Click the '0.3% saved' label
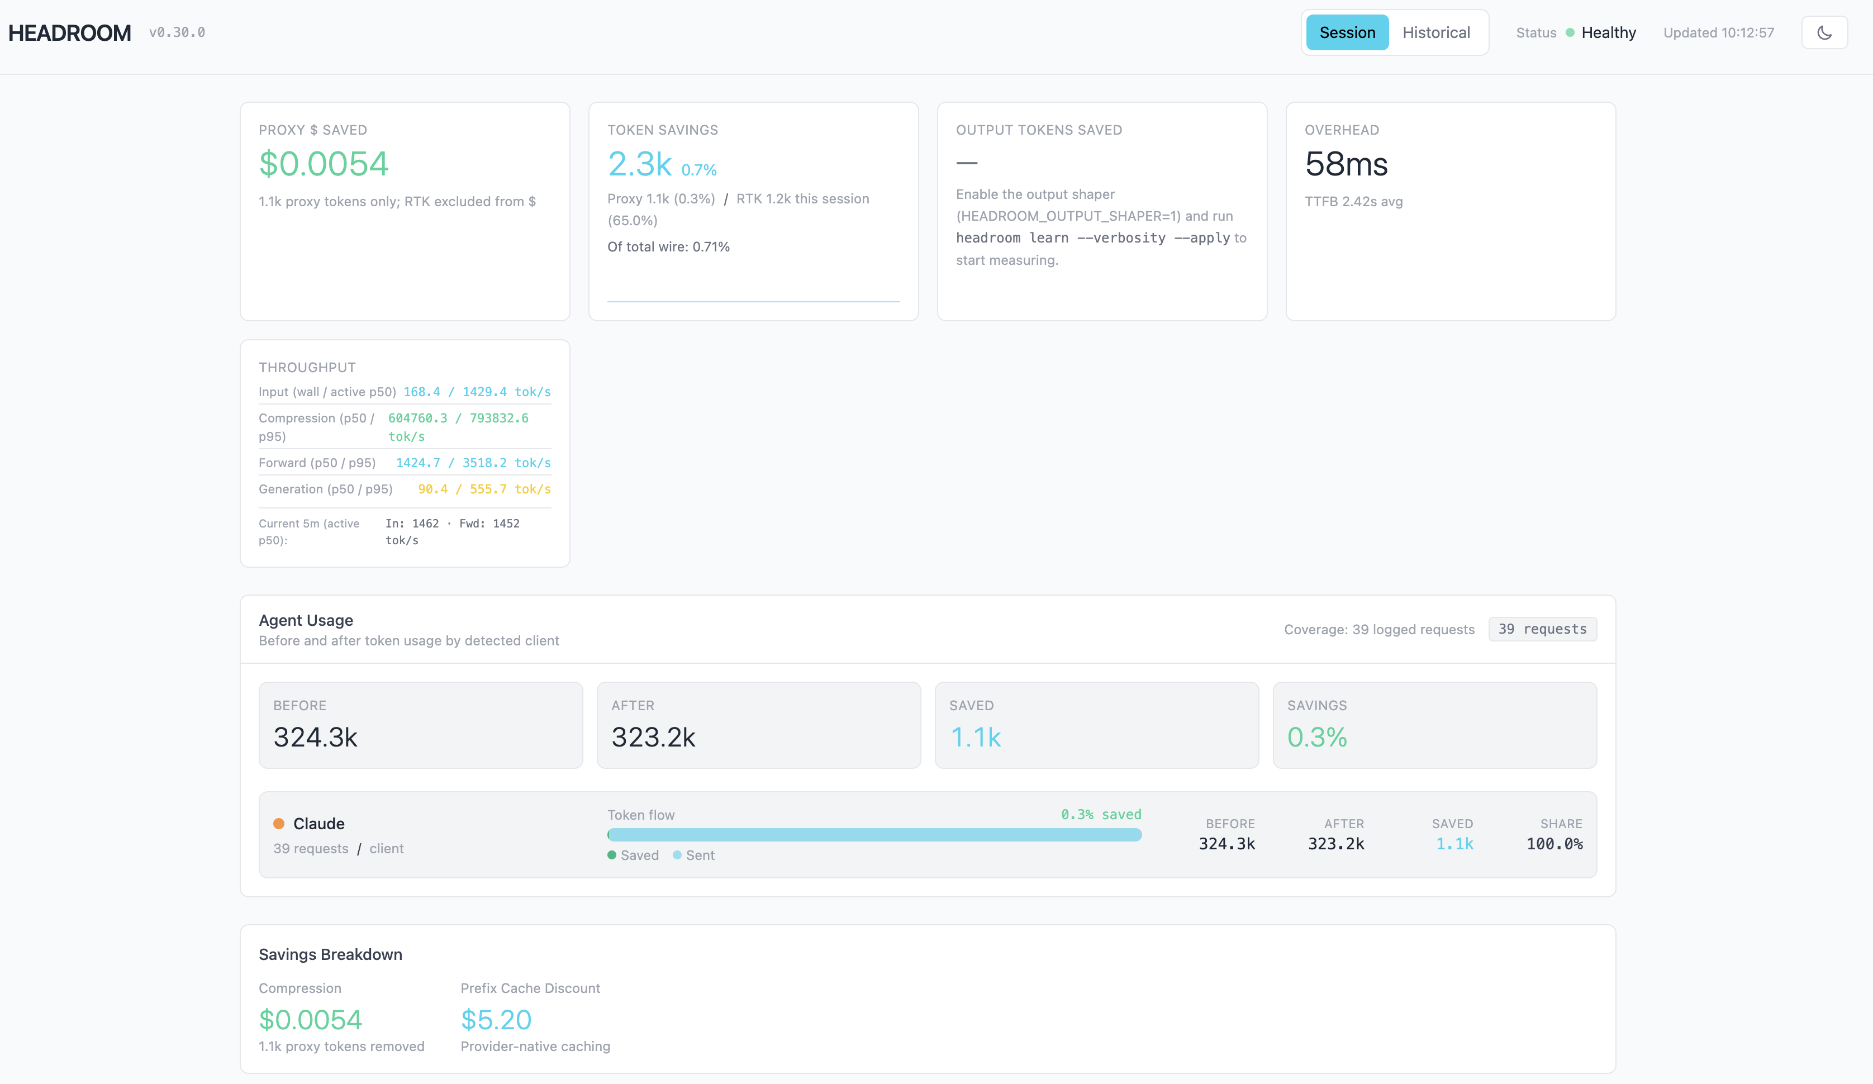 1101,814
